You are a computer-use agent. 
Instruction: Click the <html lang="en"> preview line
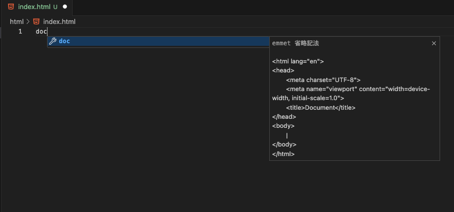298,61
